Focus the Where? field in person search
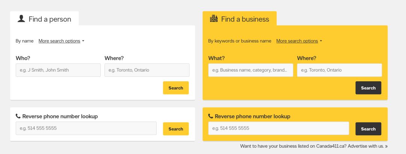Screen dimensions: 406x154 point(147,70)
